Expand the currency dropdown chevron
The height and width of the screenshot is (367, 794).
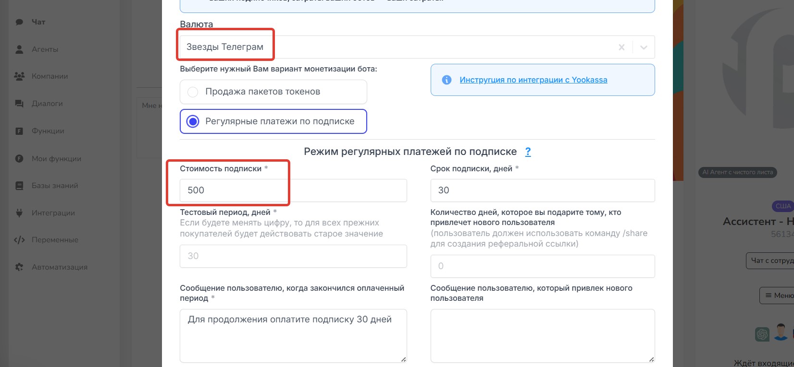pyautogui.click(x=644, y=47)
